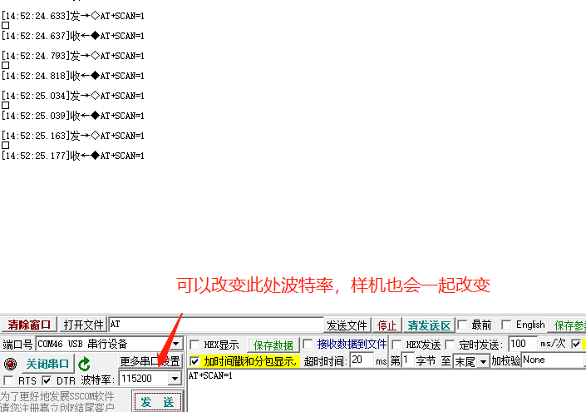Click the green refresh ports icon
Viewport: 586px width, 412px height.
[x=84, y=364]
